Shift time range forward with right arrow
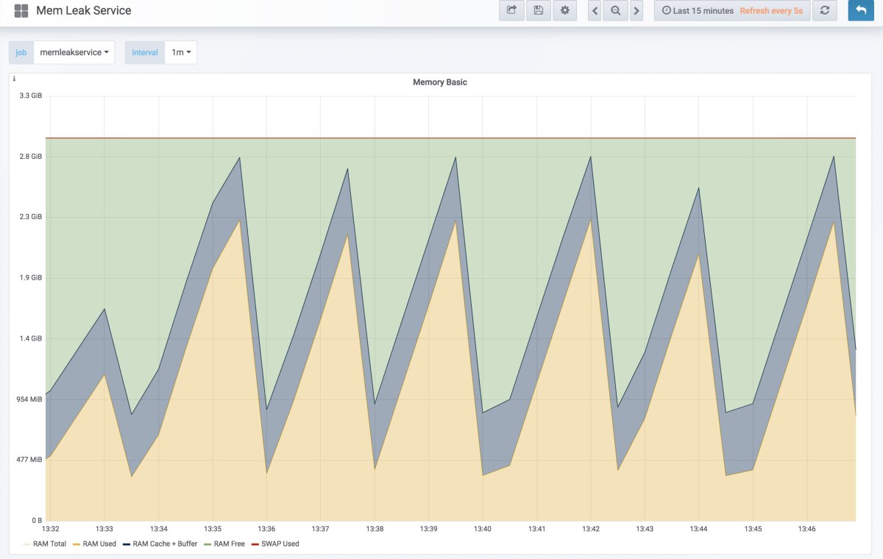 pyautogui.click(x=636, y=10)
